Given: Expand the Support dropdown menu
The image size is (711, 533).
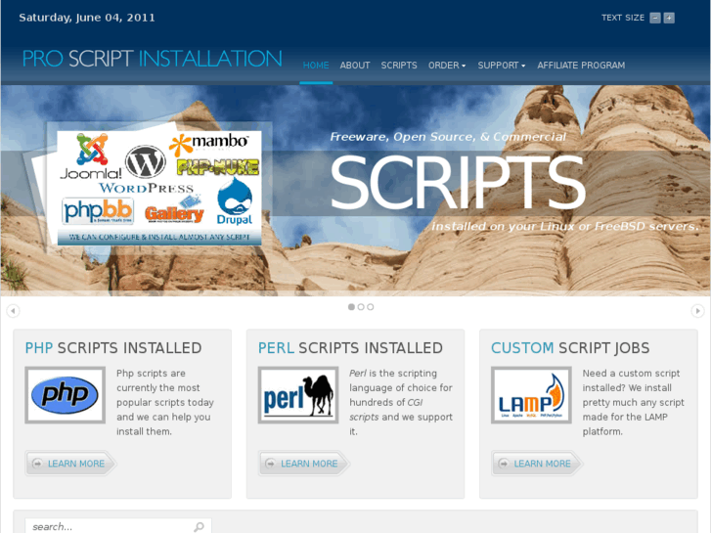Looking at the screenshot, I should (502, 66).
